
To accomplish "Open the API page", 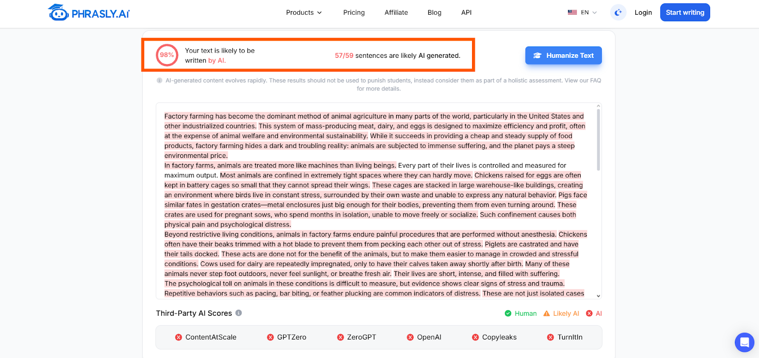I will tap(466, 13).
